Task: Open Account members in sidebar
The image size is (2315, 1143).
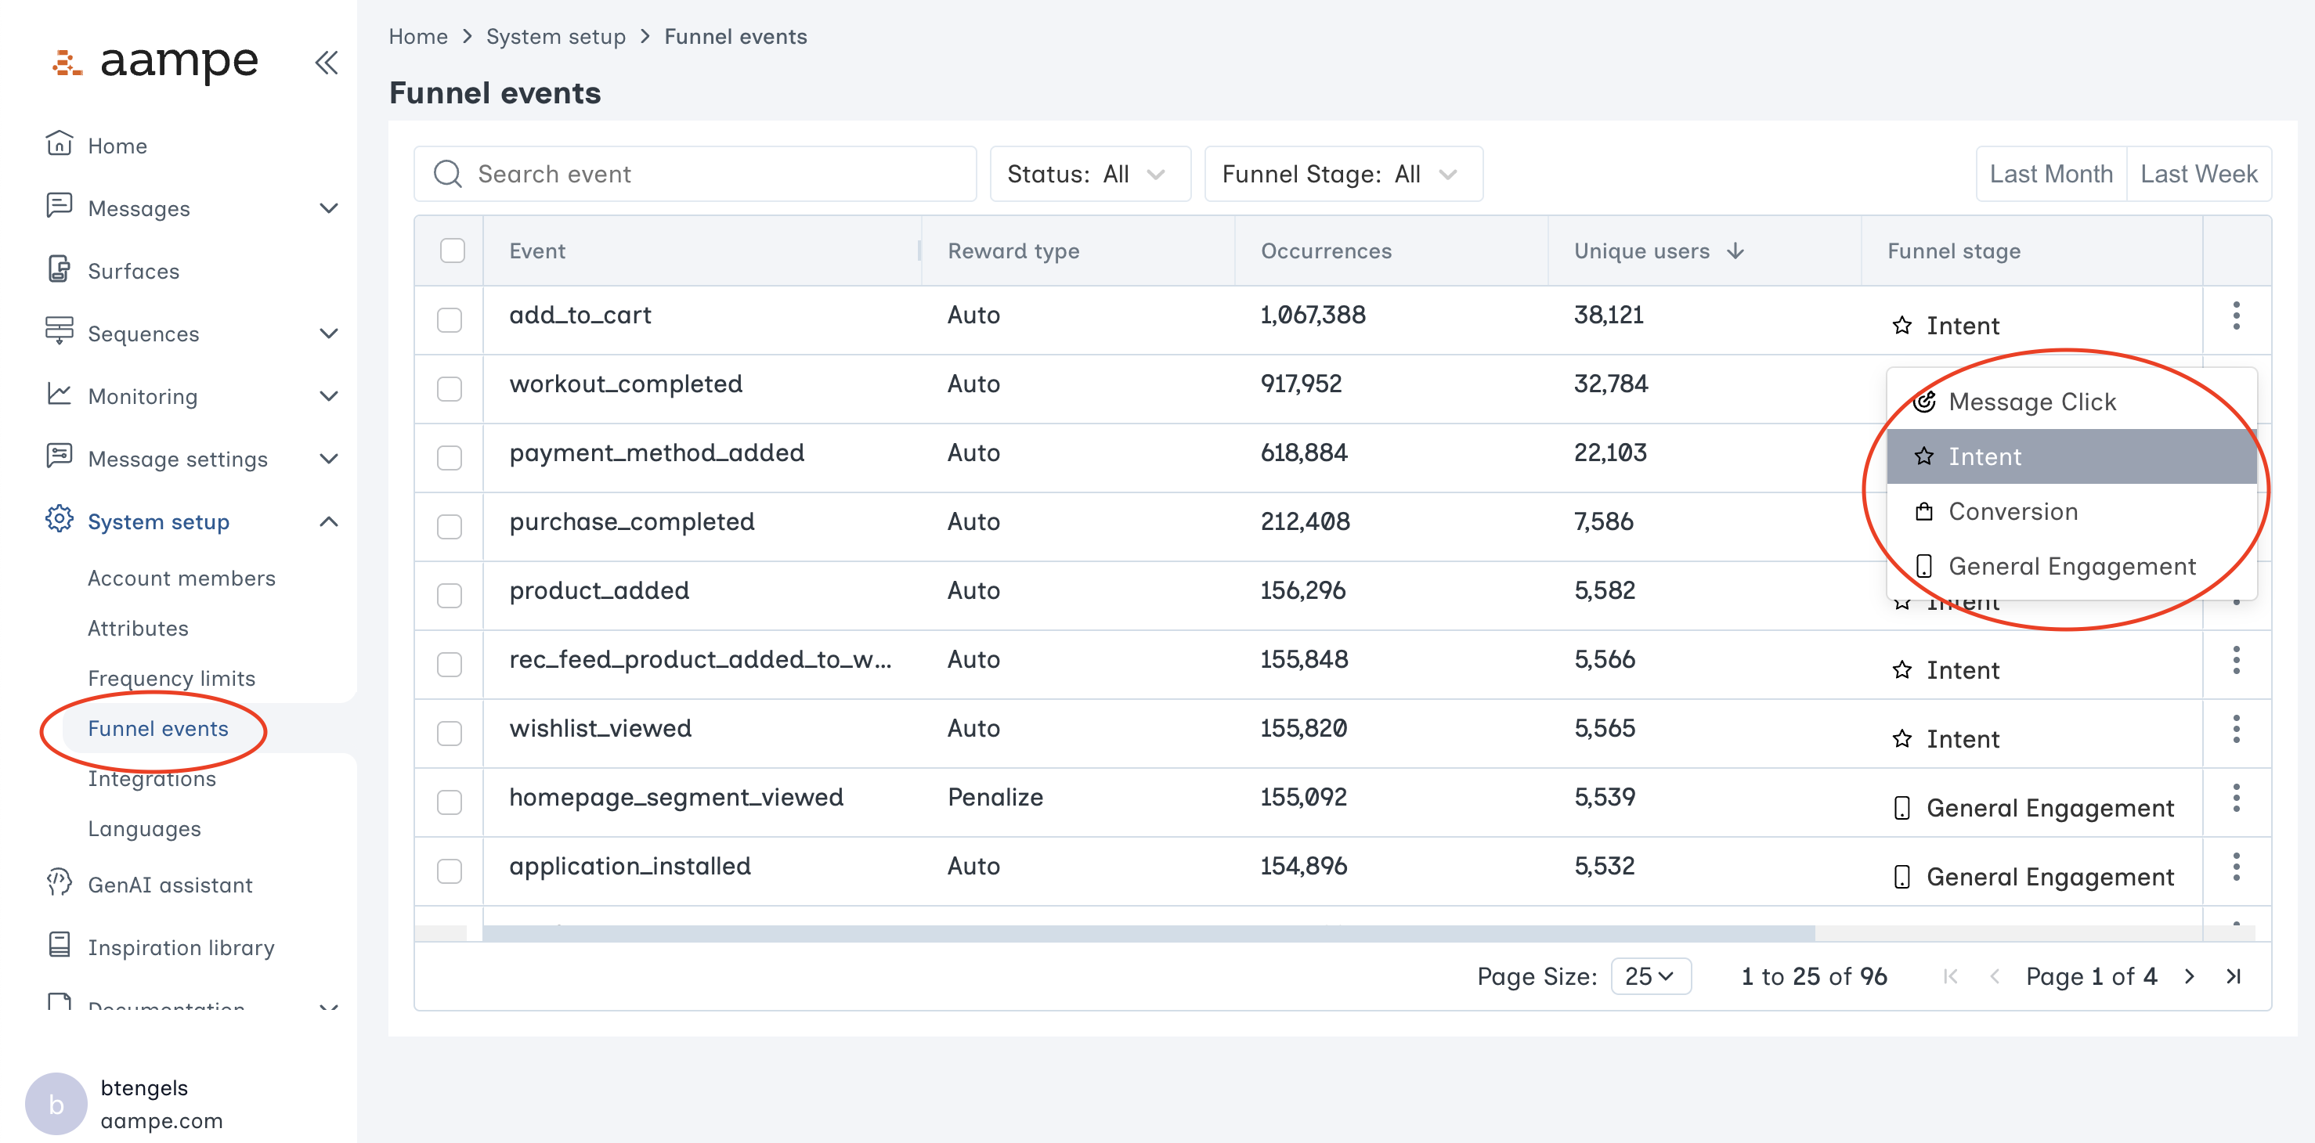Action: pyautogui.click(x=182, y=578)
